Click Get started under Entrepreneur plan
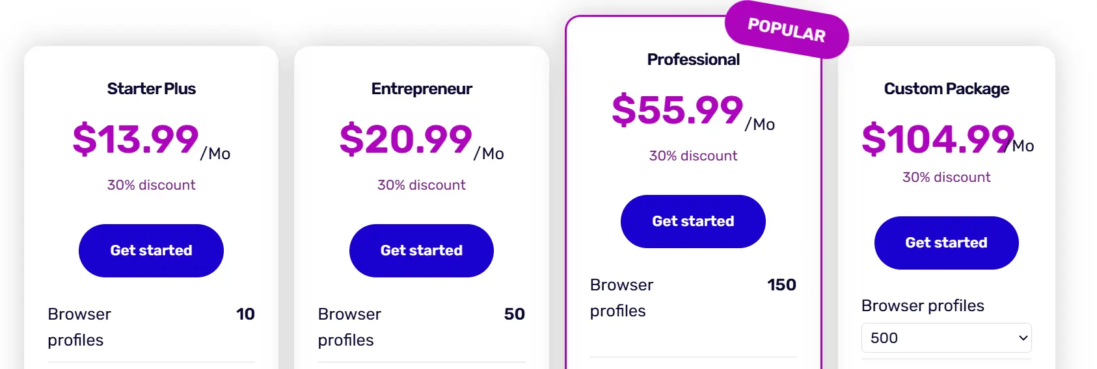The width and height of the screenshot is (1097, 369). 421,251
